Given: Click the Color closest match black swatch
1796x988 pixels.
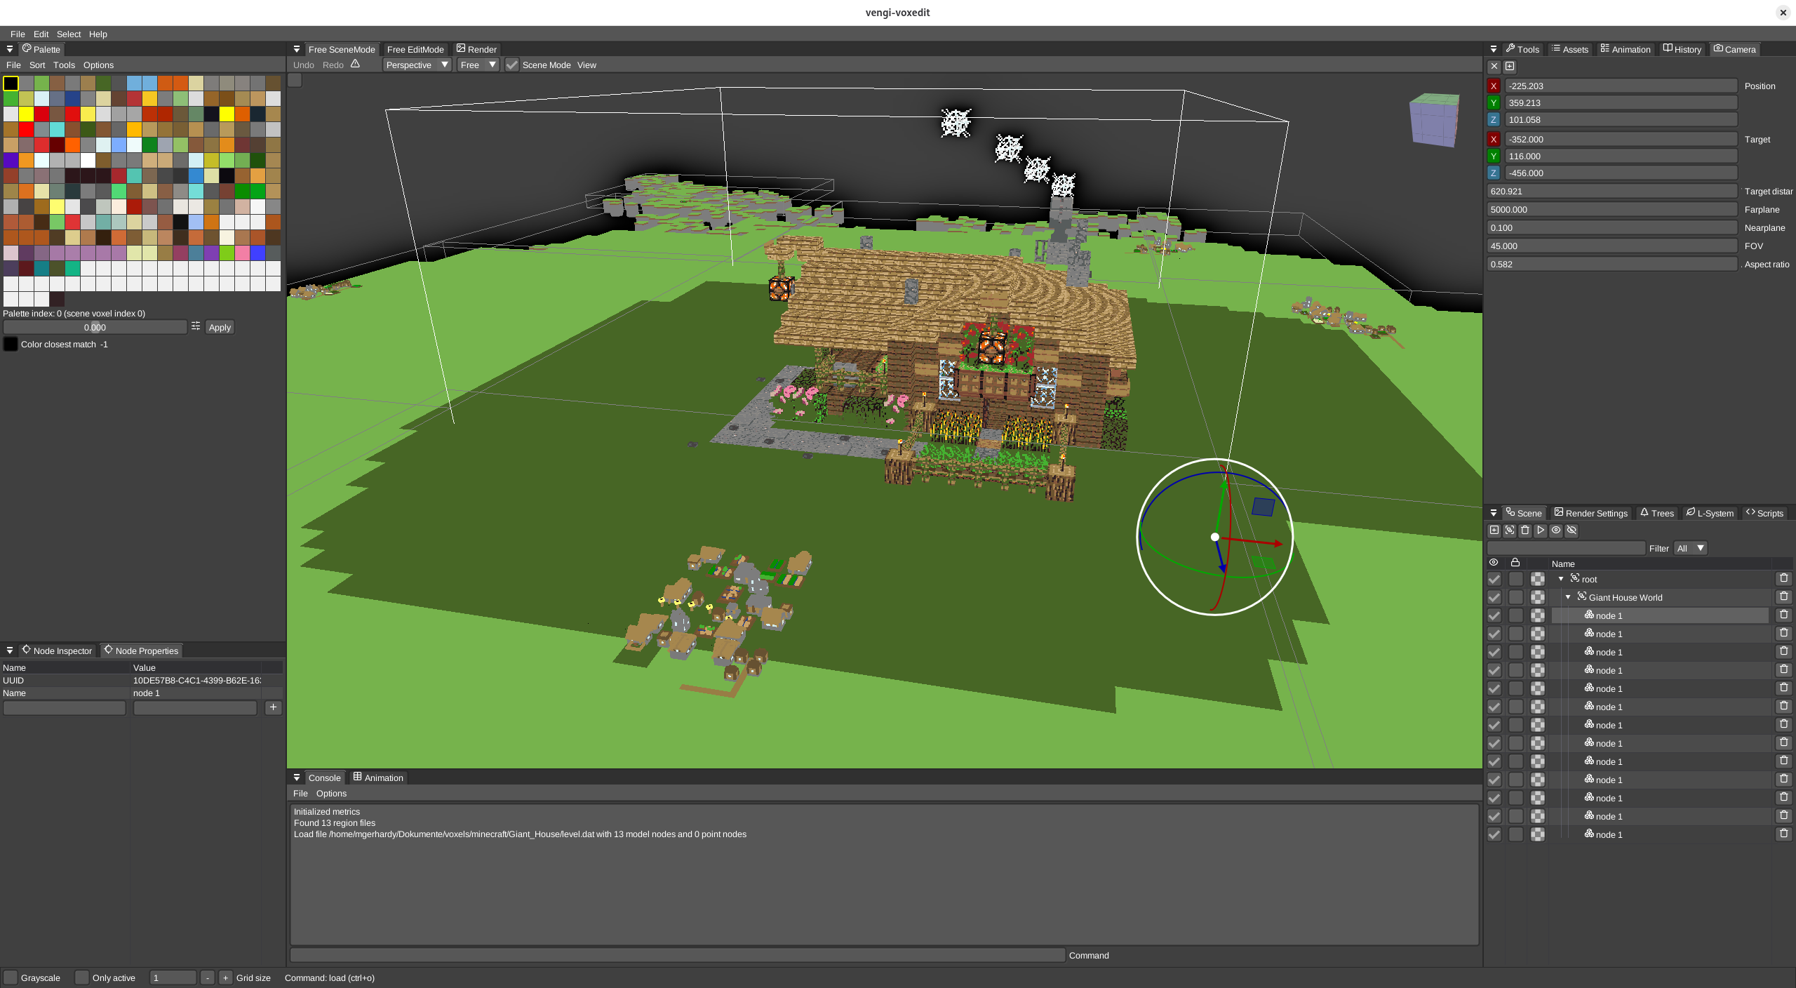Looking at the screenshot, I should 11,344.
